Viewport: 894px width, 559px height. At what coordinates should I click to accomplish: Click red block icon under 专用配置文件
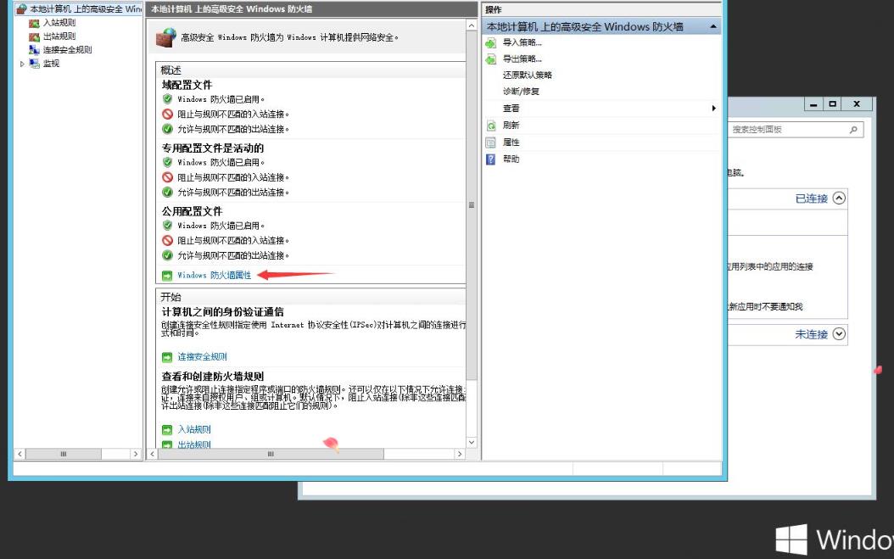[167, 177]
